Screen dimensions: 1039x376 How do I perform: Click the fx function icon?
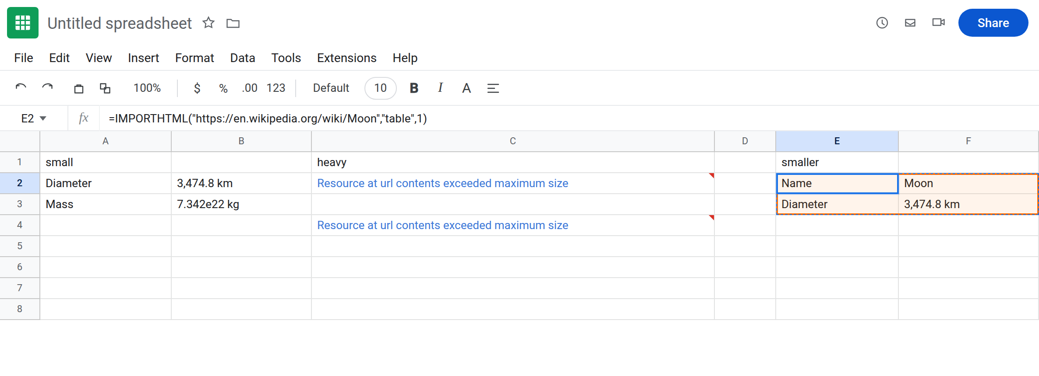click(x=84, y=118)
